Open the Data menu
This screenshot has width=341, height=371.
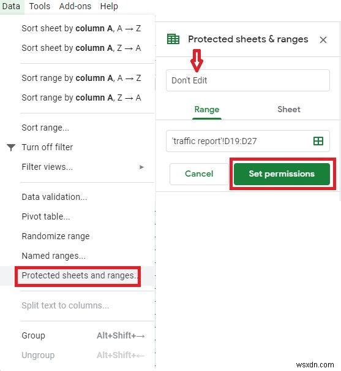pyautogui.click(x=11, y=6)
